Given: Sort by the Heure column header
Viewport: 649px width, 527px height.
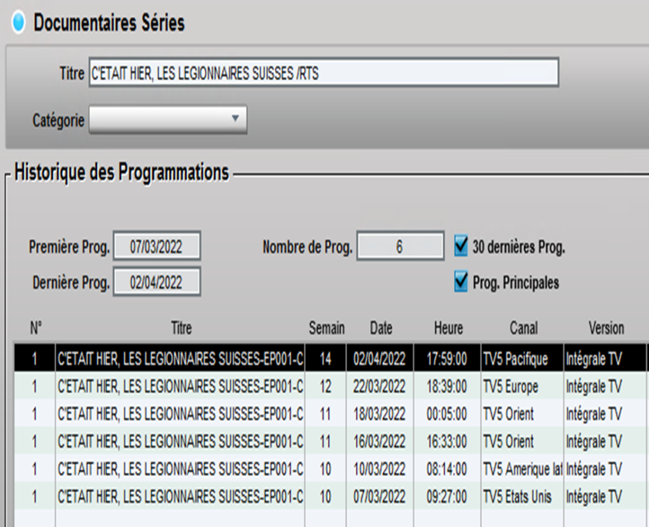Looking at the screenshot, I should coord(448,328).
